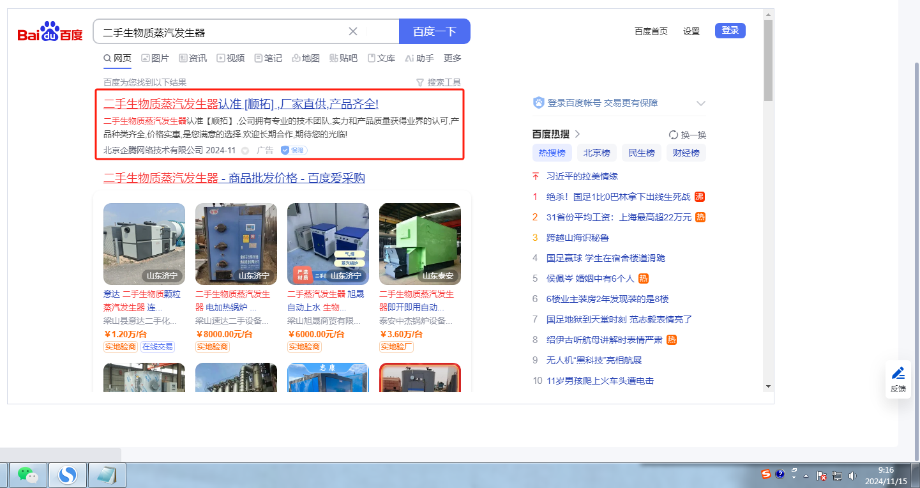Image resolution: width=920 pixels, height=488 pixels.
Task: Open the 设置 menu
Action: (691, 31)
